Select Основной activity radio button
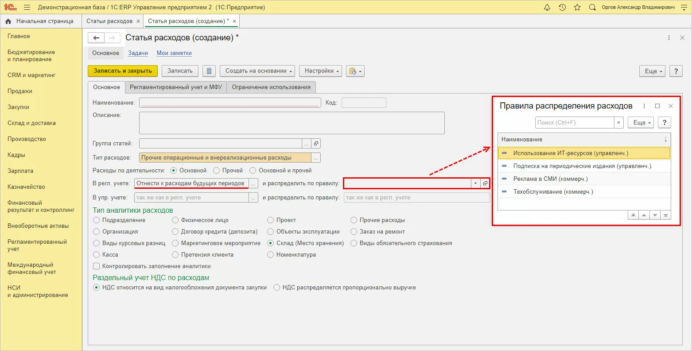 (x=173, y=170)
